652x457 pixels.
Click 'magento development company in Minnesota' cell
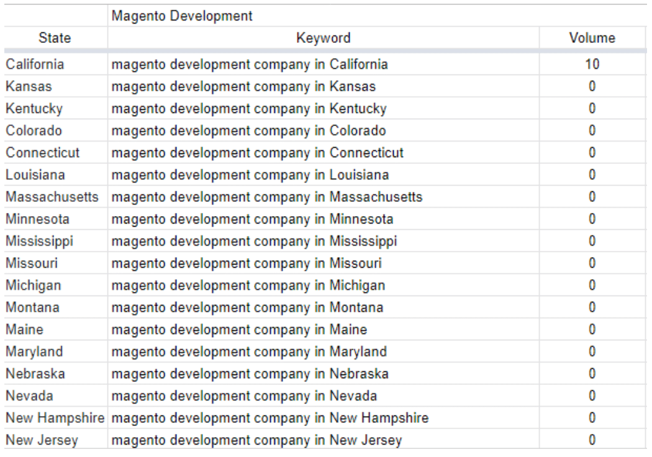pyautogui.click(x=323, y=219)
